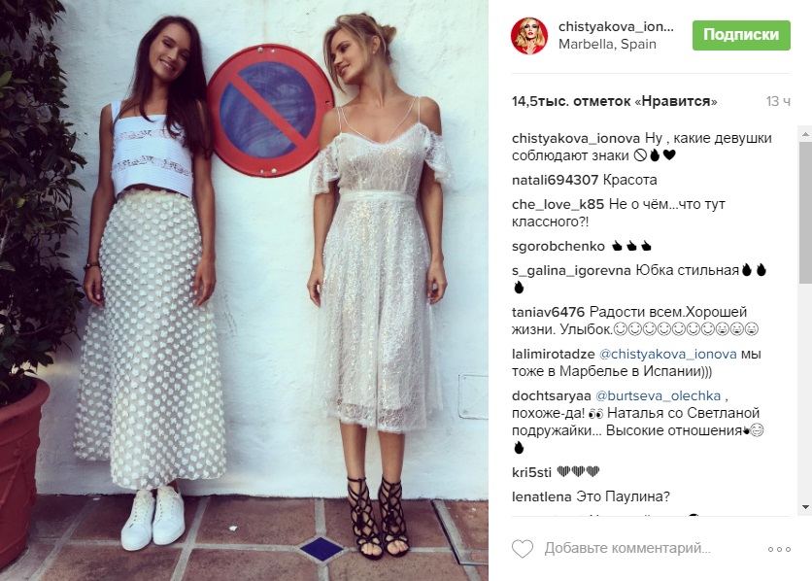Open the three-dots more options menu
Viewport: 812px width, 581px height.
point(779,549)
